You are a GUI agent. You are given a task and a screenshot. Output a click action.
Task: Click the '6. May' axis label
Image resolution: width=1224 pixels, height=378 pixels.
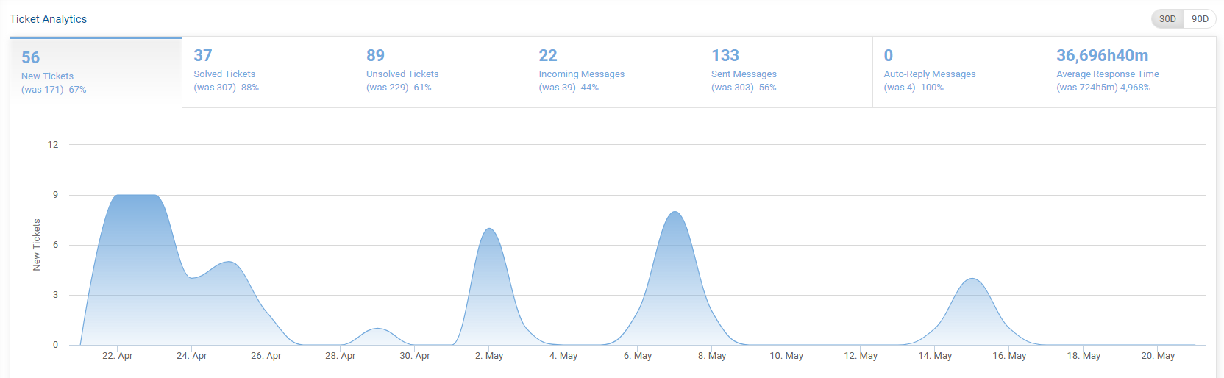638,356
